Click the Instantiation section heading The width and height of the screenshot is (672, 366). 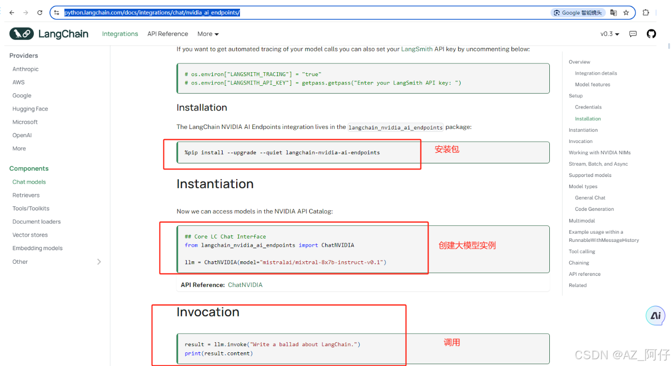[x=215, y=184]
